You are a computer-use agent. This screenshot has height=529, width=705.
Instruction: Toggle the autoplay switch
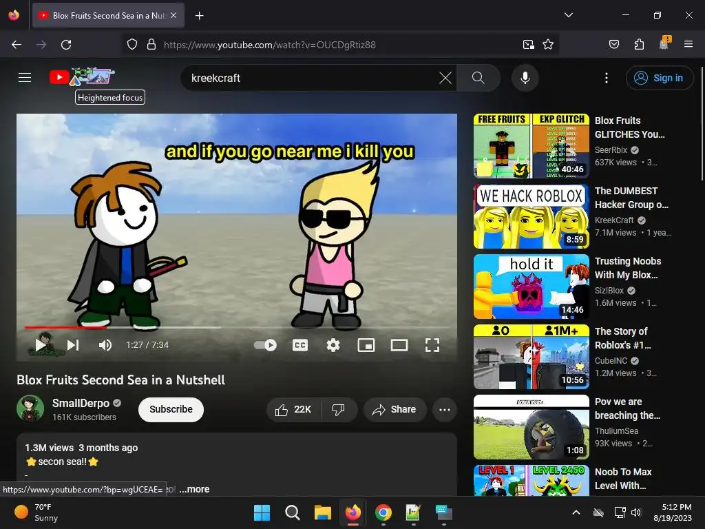[265, 345]
